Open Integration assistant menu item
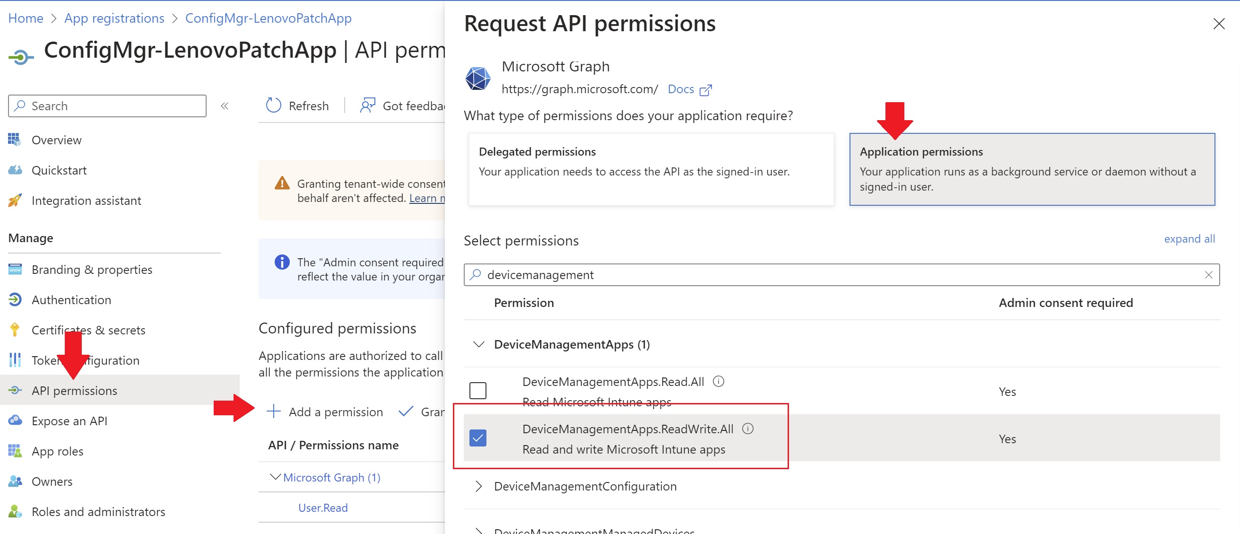This screenshot has height=534, width=1240. pyautogui.click(x=86, y=201)
